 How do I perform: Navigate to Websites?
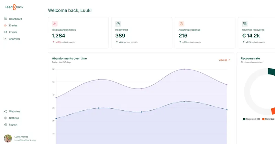pos(14,111)
